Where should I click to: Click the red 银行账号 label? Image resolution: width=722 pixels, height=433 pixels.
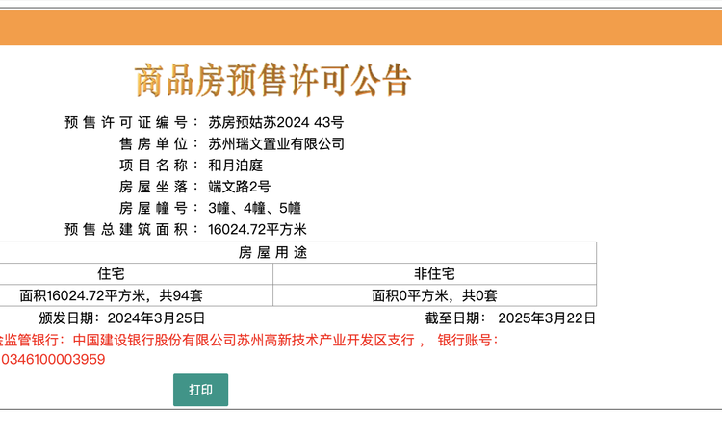point(468,340)
